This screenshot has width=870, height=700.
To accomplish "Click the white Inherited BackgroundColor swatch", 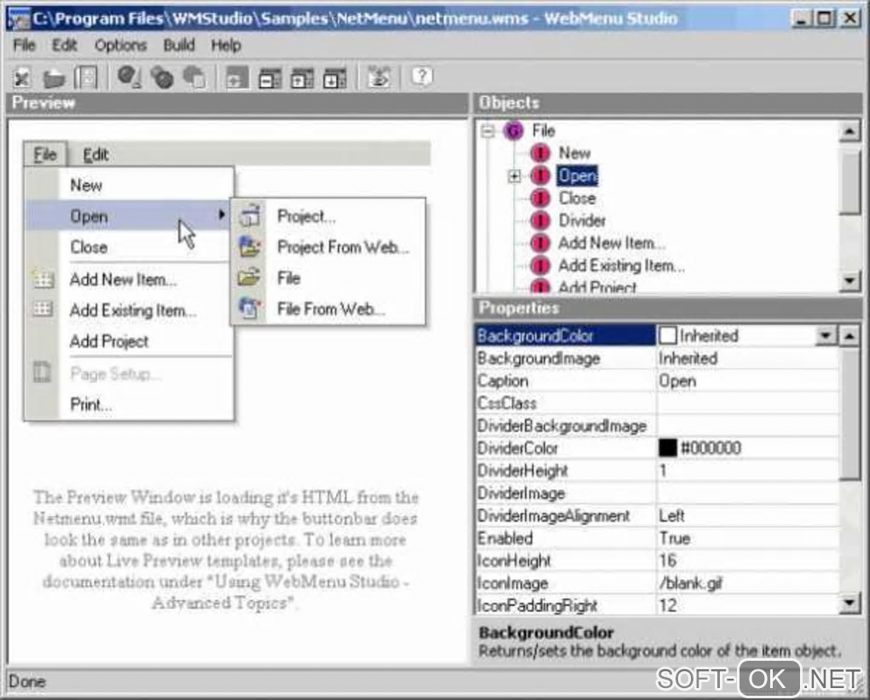I will 668,336.
